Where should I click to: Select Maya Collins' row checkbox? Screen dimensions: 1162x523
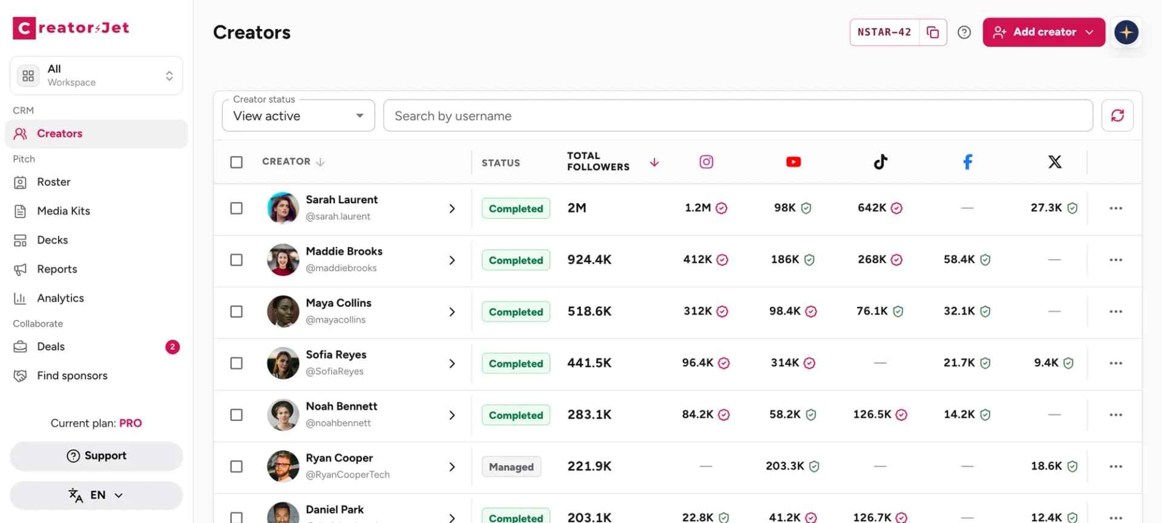click(x=237, y=311)
